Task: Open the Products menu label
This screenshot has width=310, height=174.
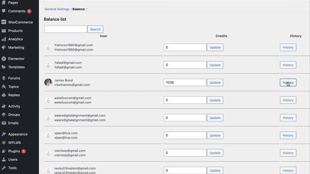Action: tap(15, 30)
